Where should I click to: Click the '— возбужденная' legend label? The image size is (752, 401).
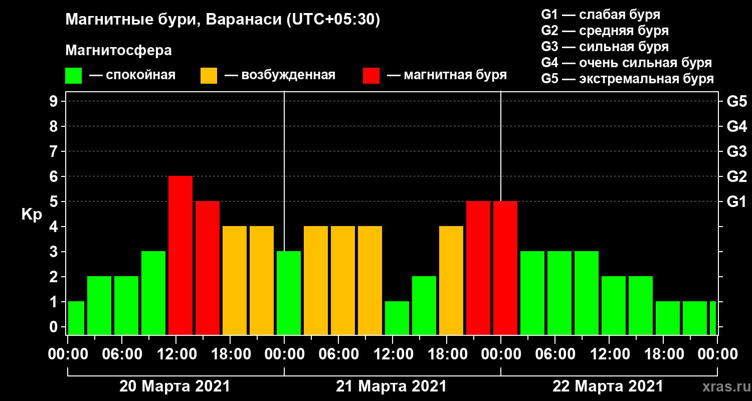[280, 76]
